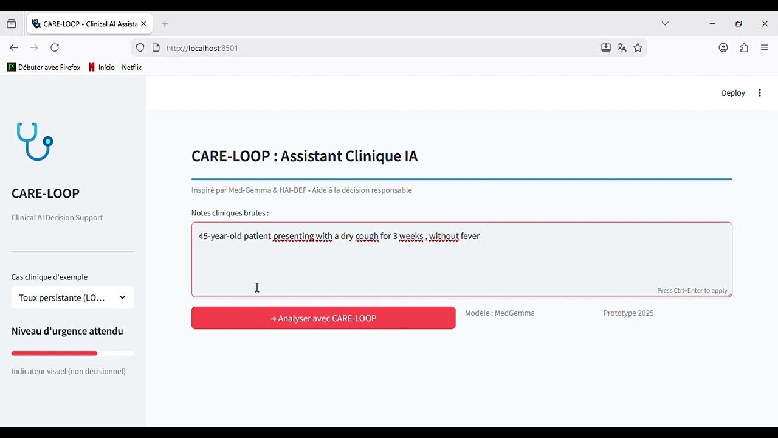Open the Streamlit three-dot main menu
778x438 pixels.
(x=760, y=93)
